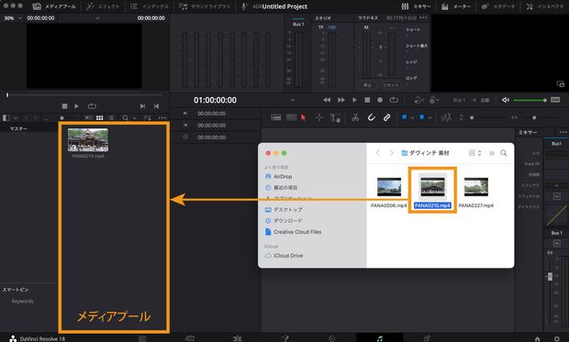Adjust the timeline vertical zoom slider
This screenshot has width=569, height=342.
tap(472, 118)
